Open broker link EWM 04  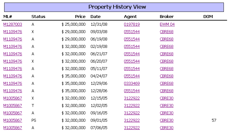pyautogui.click(x=167, y=24)
